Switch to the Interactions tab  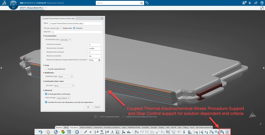pyautogui.click(x=98, y=127)
